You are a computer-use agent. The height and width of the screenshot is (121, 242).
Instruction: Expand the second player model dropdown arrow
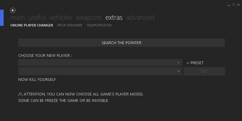pyautogui.click(x=178, y=71)
